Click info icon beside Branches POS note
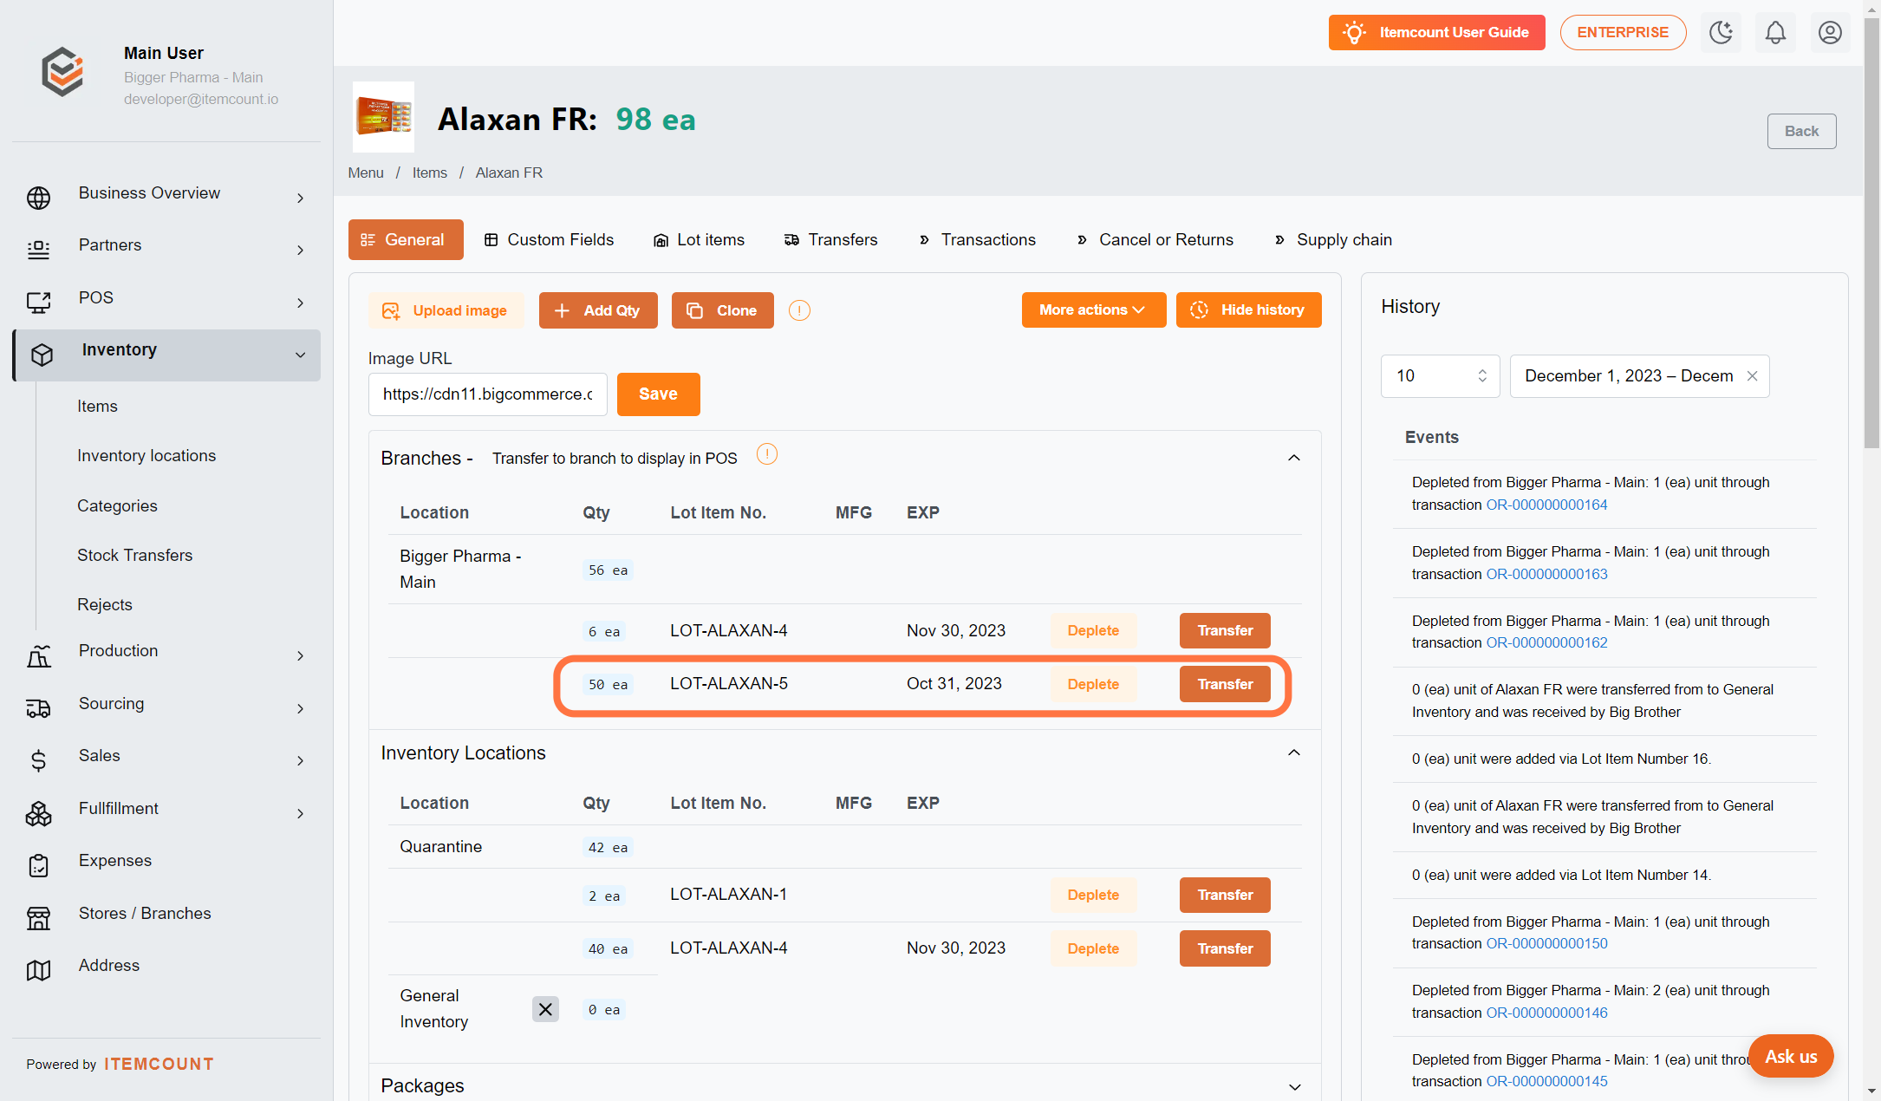 pyautogui.click(x=767, y=454)
